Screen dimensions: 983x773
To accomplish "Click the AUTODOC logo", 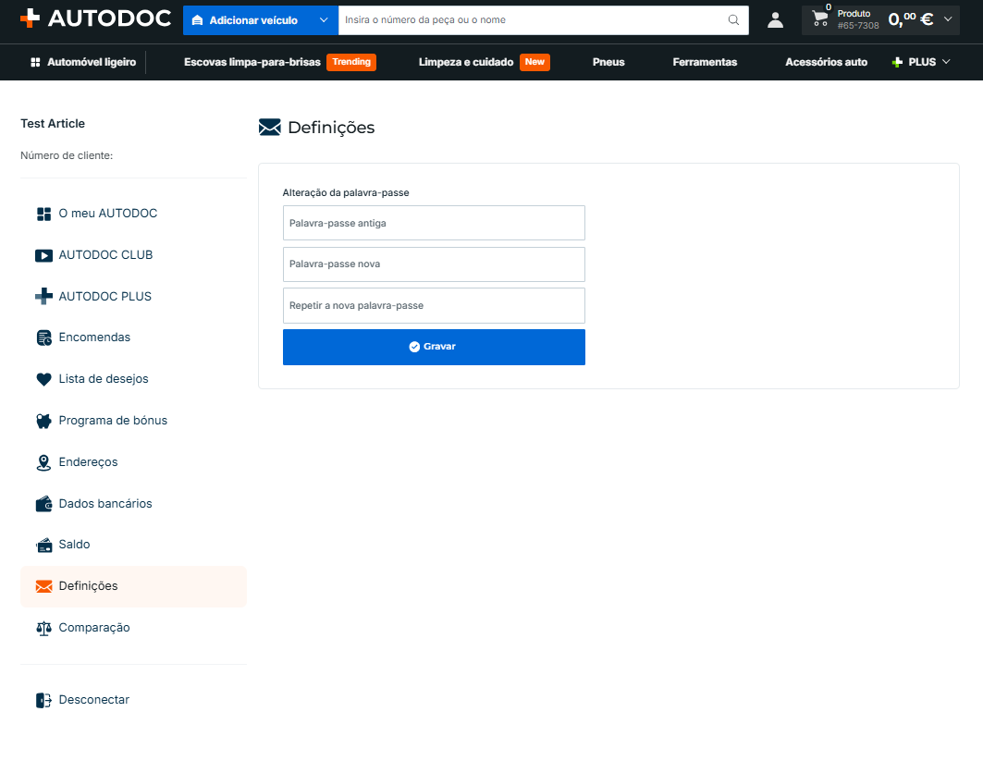I will (x=95, y=18).
